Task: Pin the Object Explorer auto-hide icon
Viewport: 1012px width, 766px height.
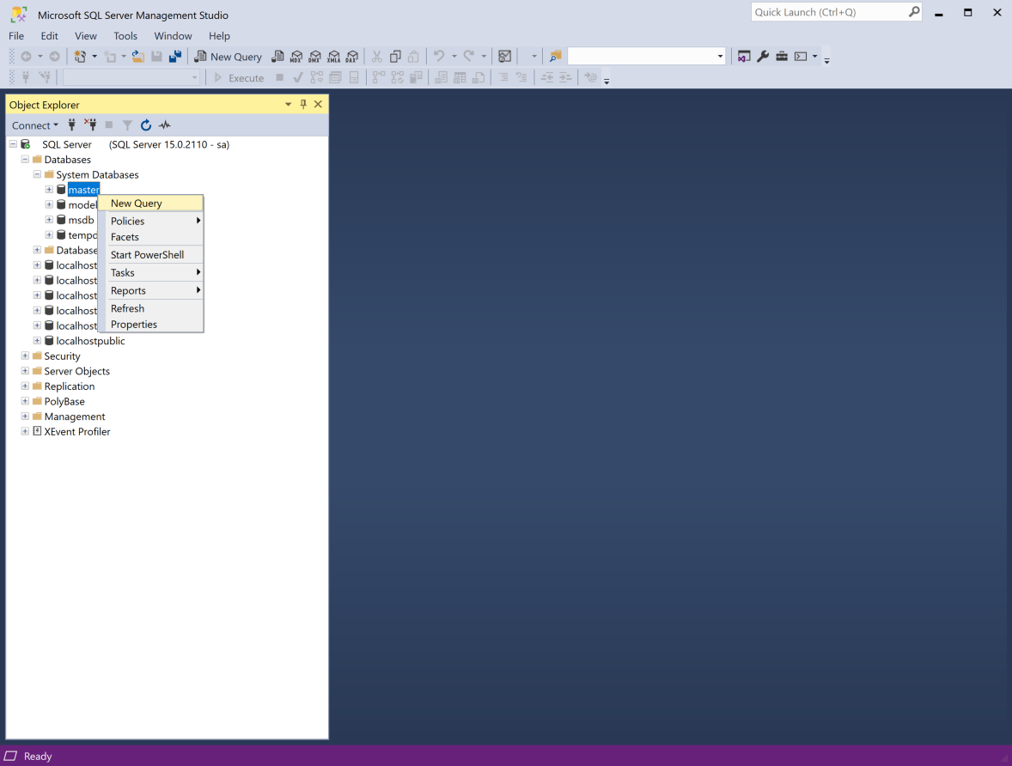Action: pos(303,105)
